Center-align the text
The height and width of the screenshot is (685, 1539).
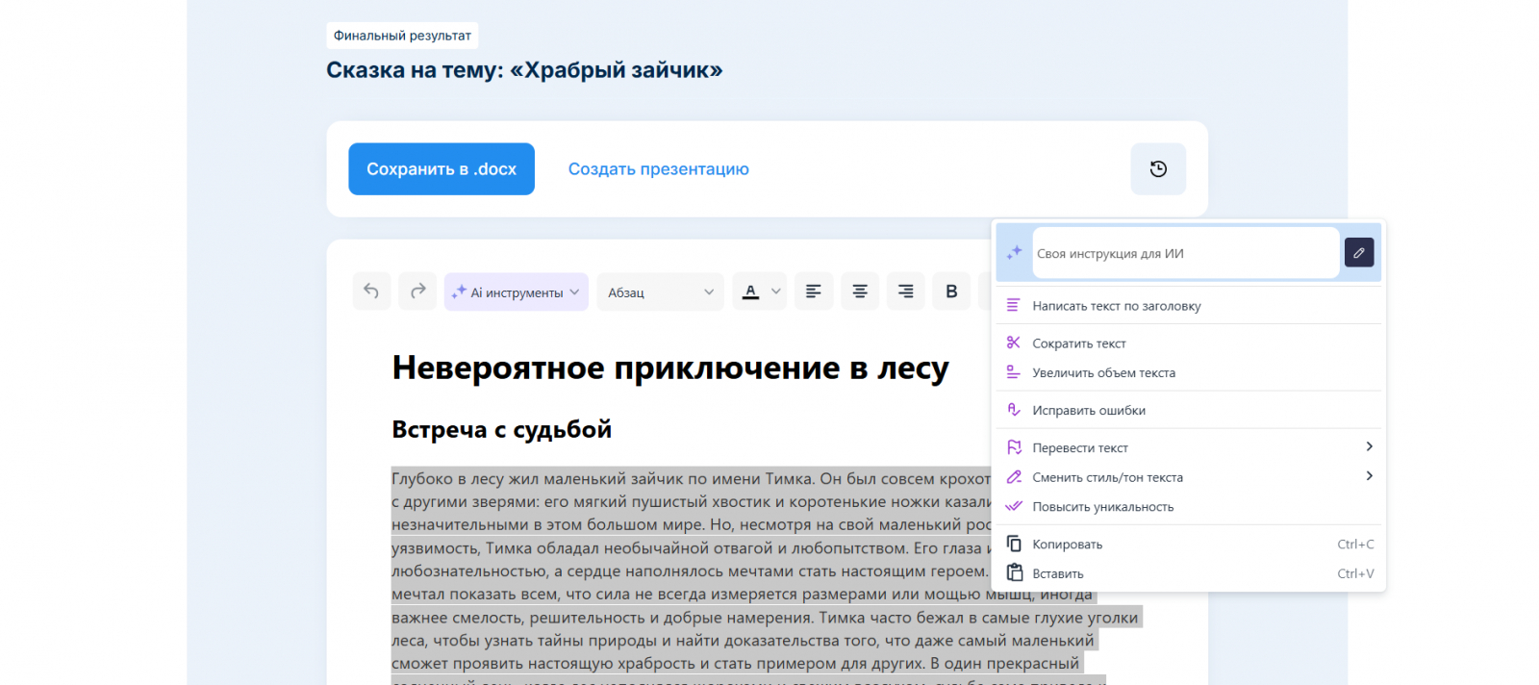860,292
